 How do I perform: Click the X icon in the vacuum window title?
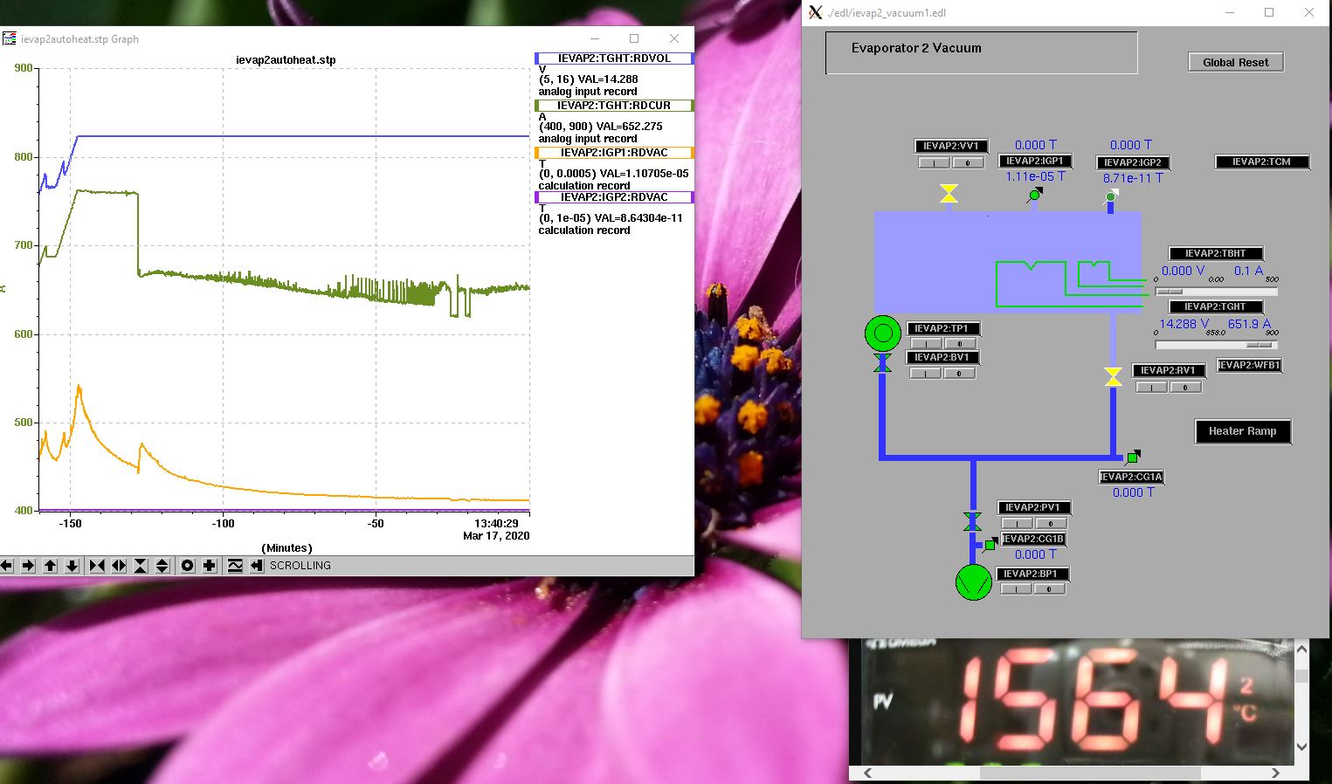click(x=816, y=12)
